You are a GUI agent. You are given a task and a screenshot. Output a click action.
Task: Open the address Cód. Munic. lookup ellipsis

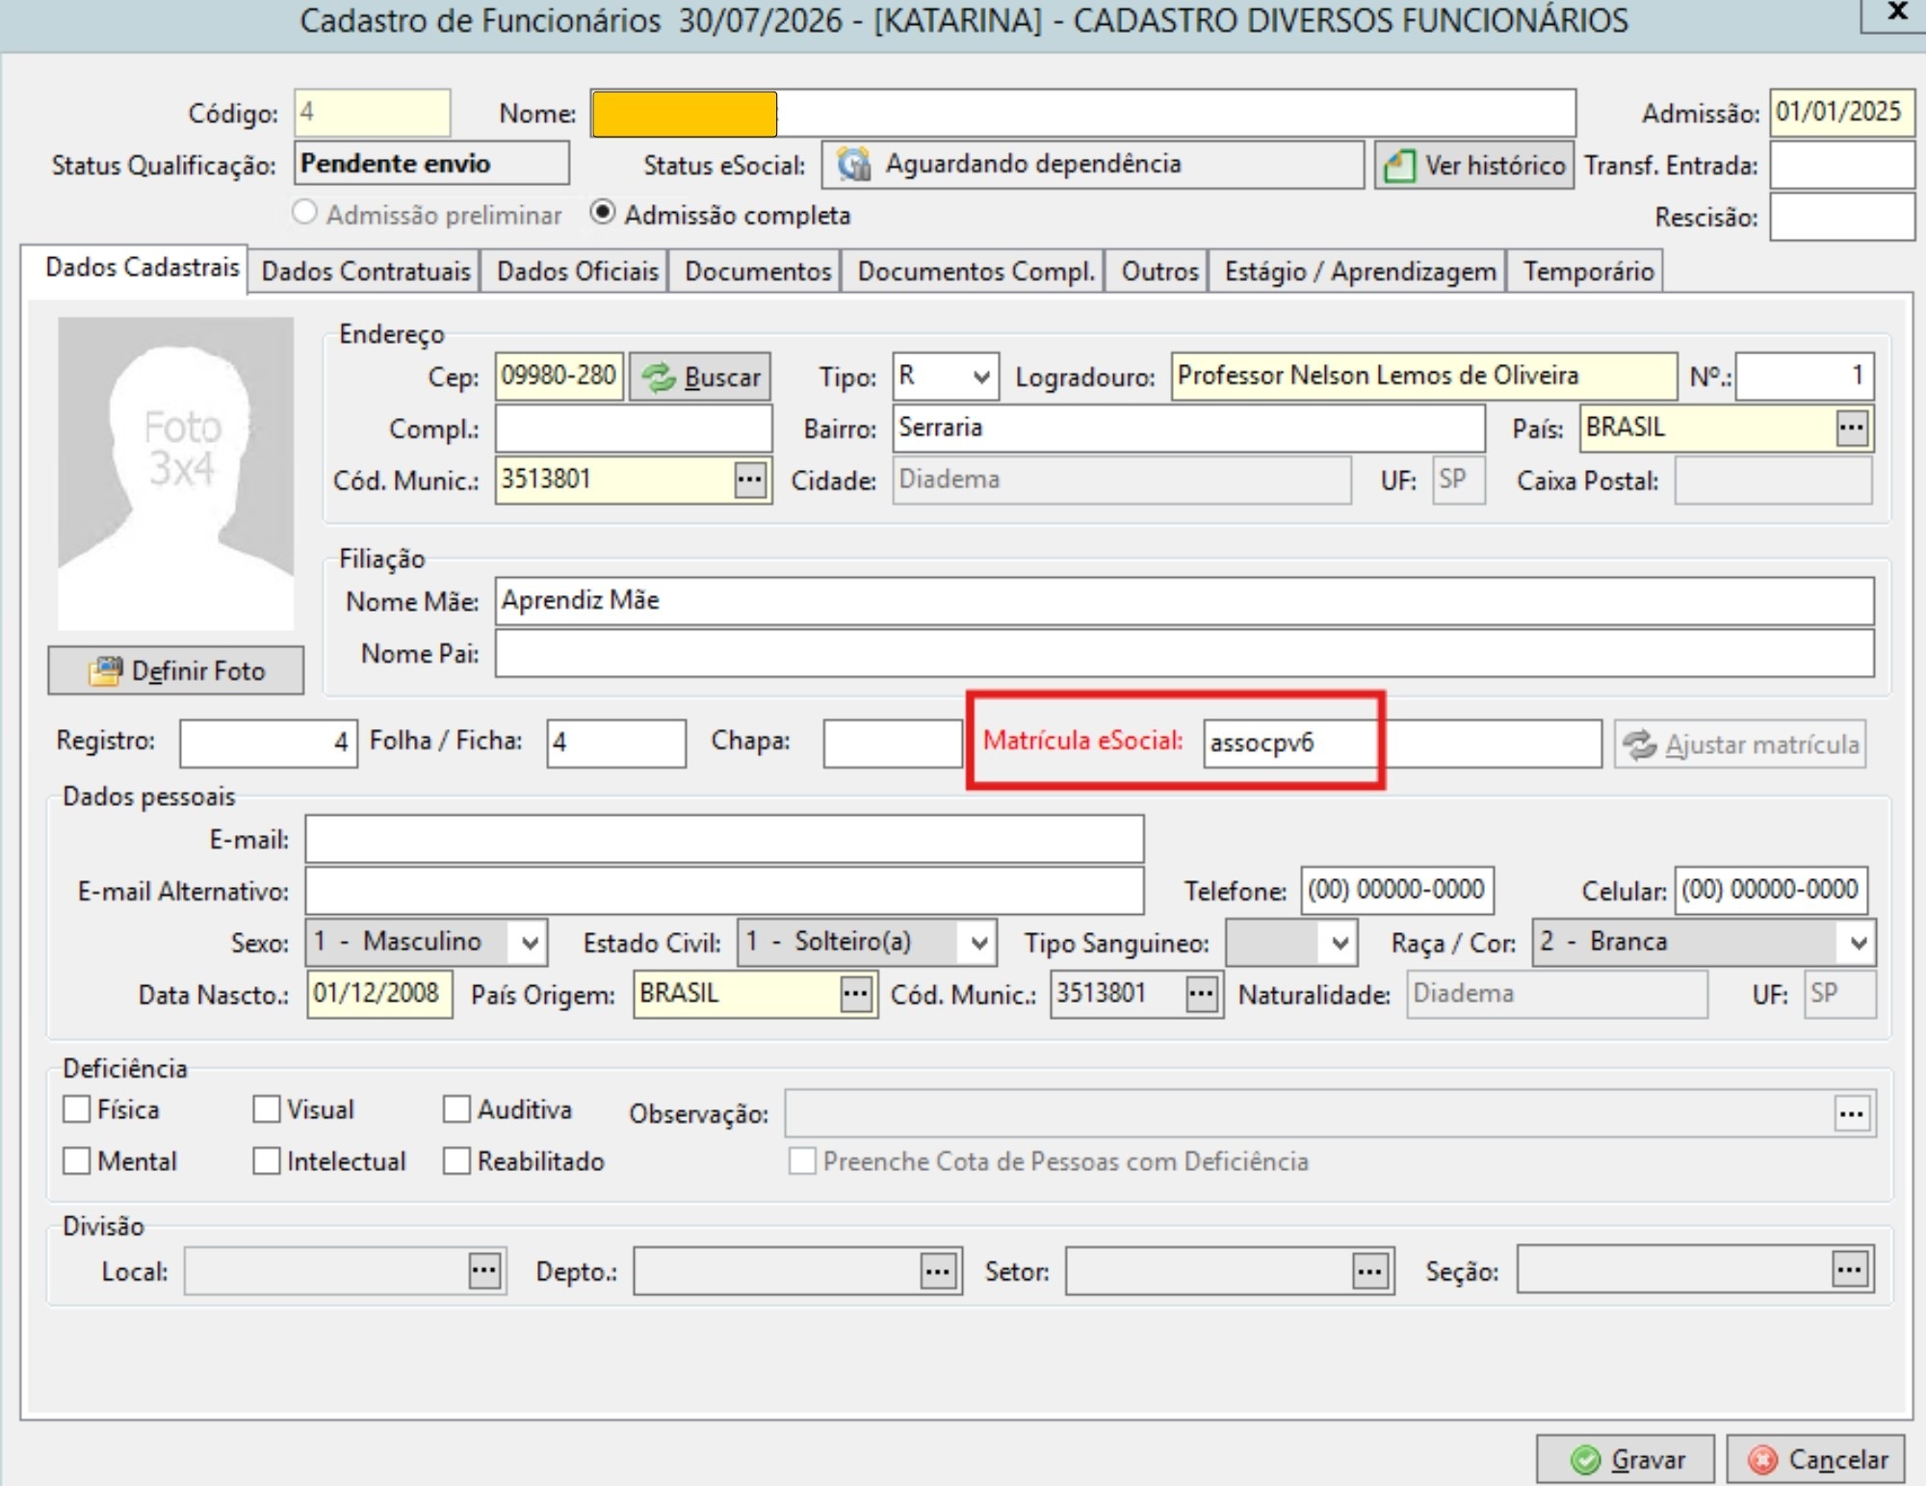749,480
